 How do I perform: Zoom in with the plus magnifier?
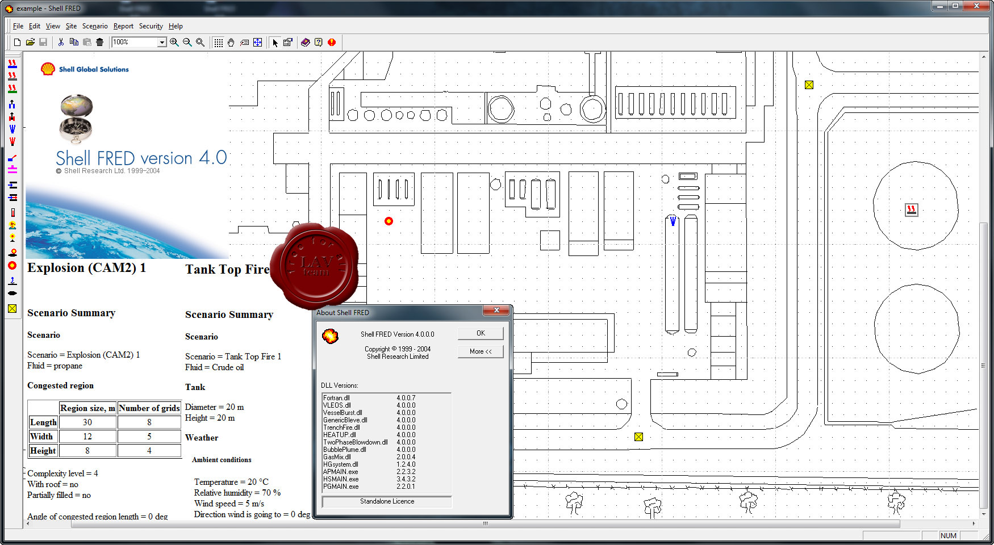174,42
